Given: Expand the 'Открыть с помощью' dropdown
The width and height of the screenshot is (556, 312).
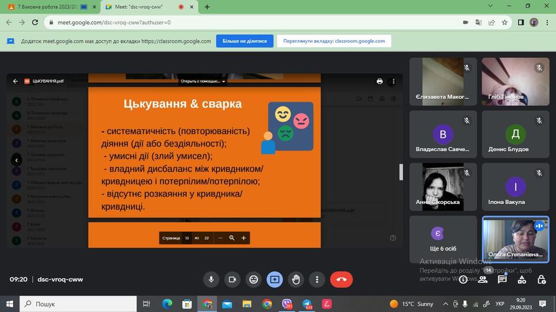Looking at the screenshot, I should 202,81.
